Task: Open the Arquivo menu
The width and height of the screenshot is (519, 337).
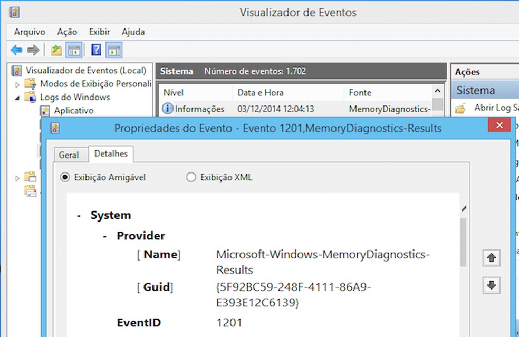Action: tap(30, 32)
